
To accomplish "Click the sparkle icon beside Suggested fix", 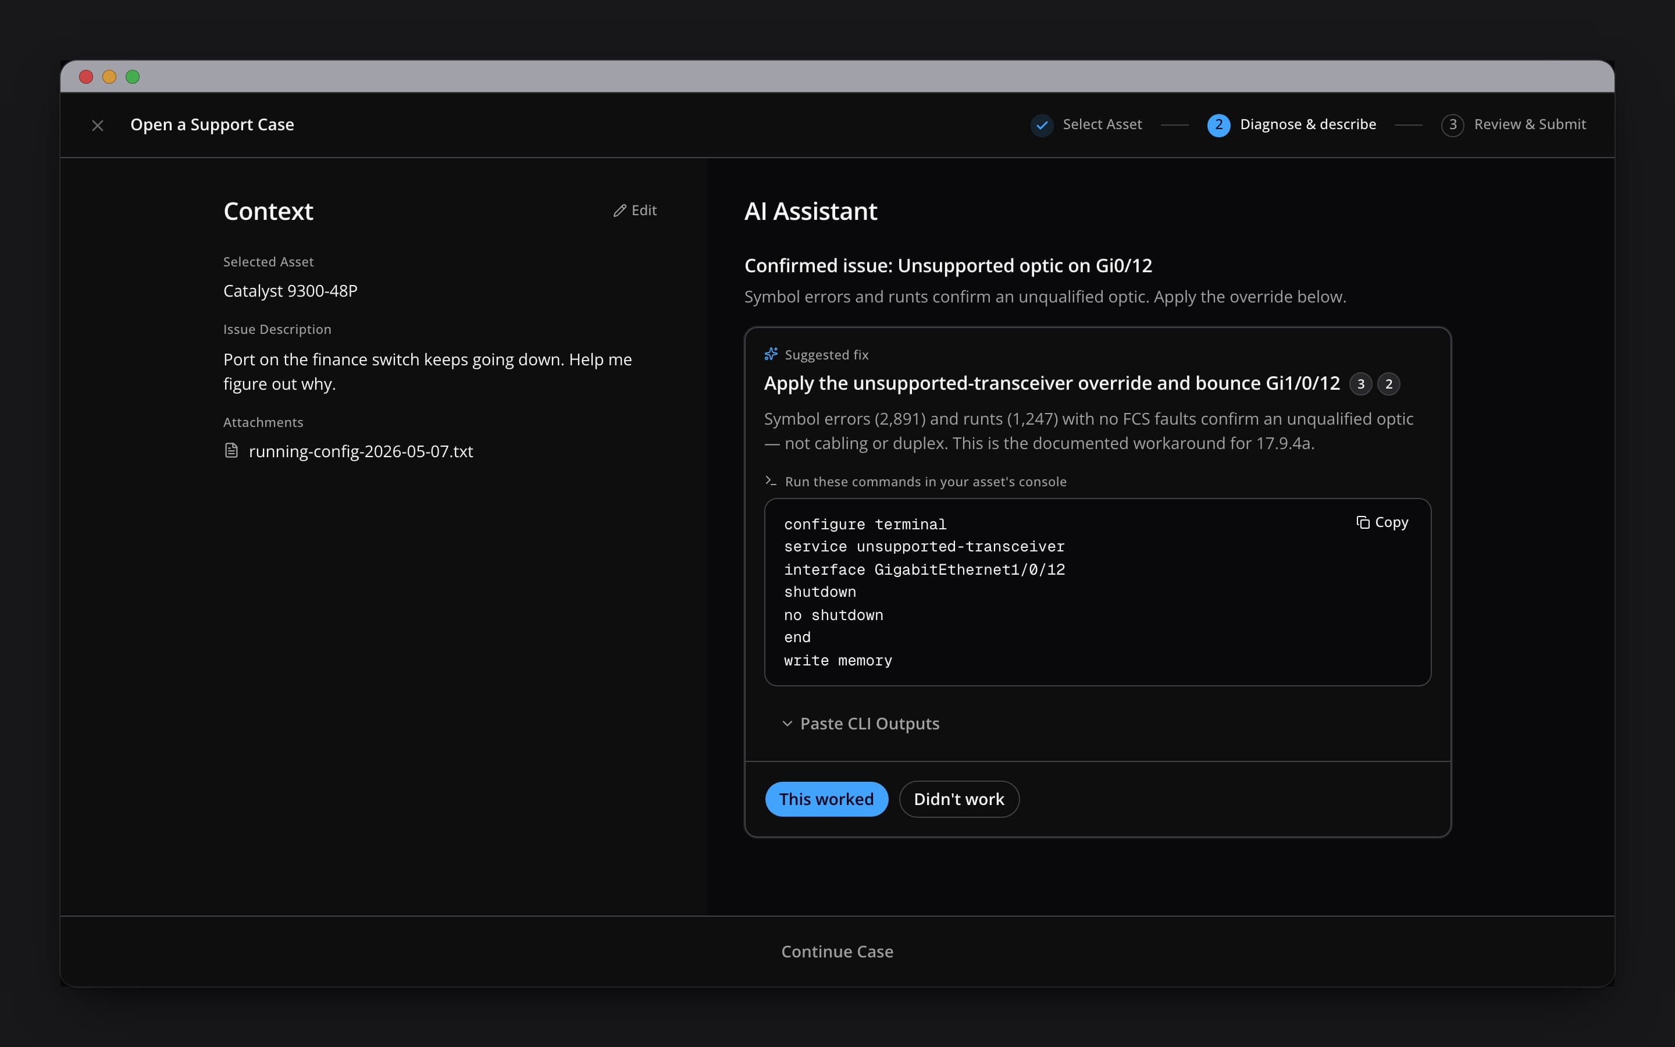I will point(771,354).
